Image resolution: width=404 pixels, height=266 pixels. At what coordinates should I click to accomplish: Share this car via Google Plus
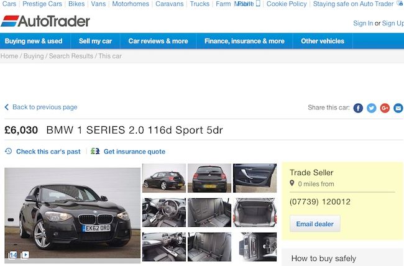pos(385,108)
